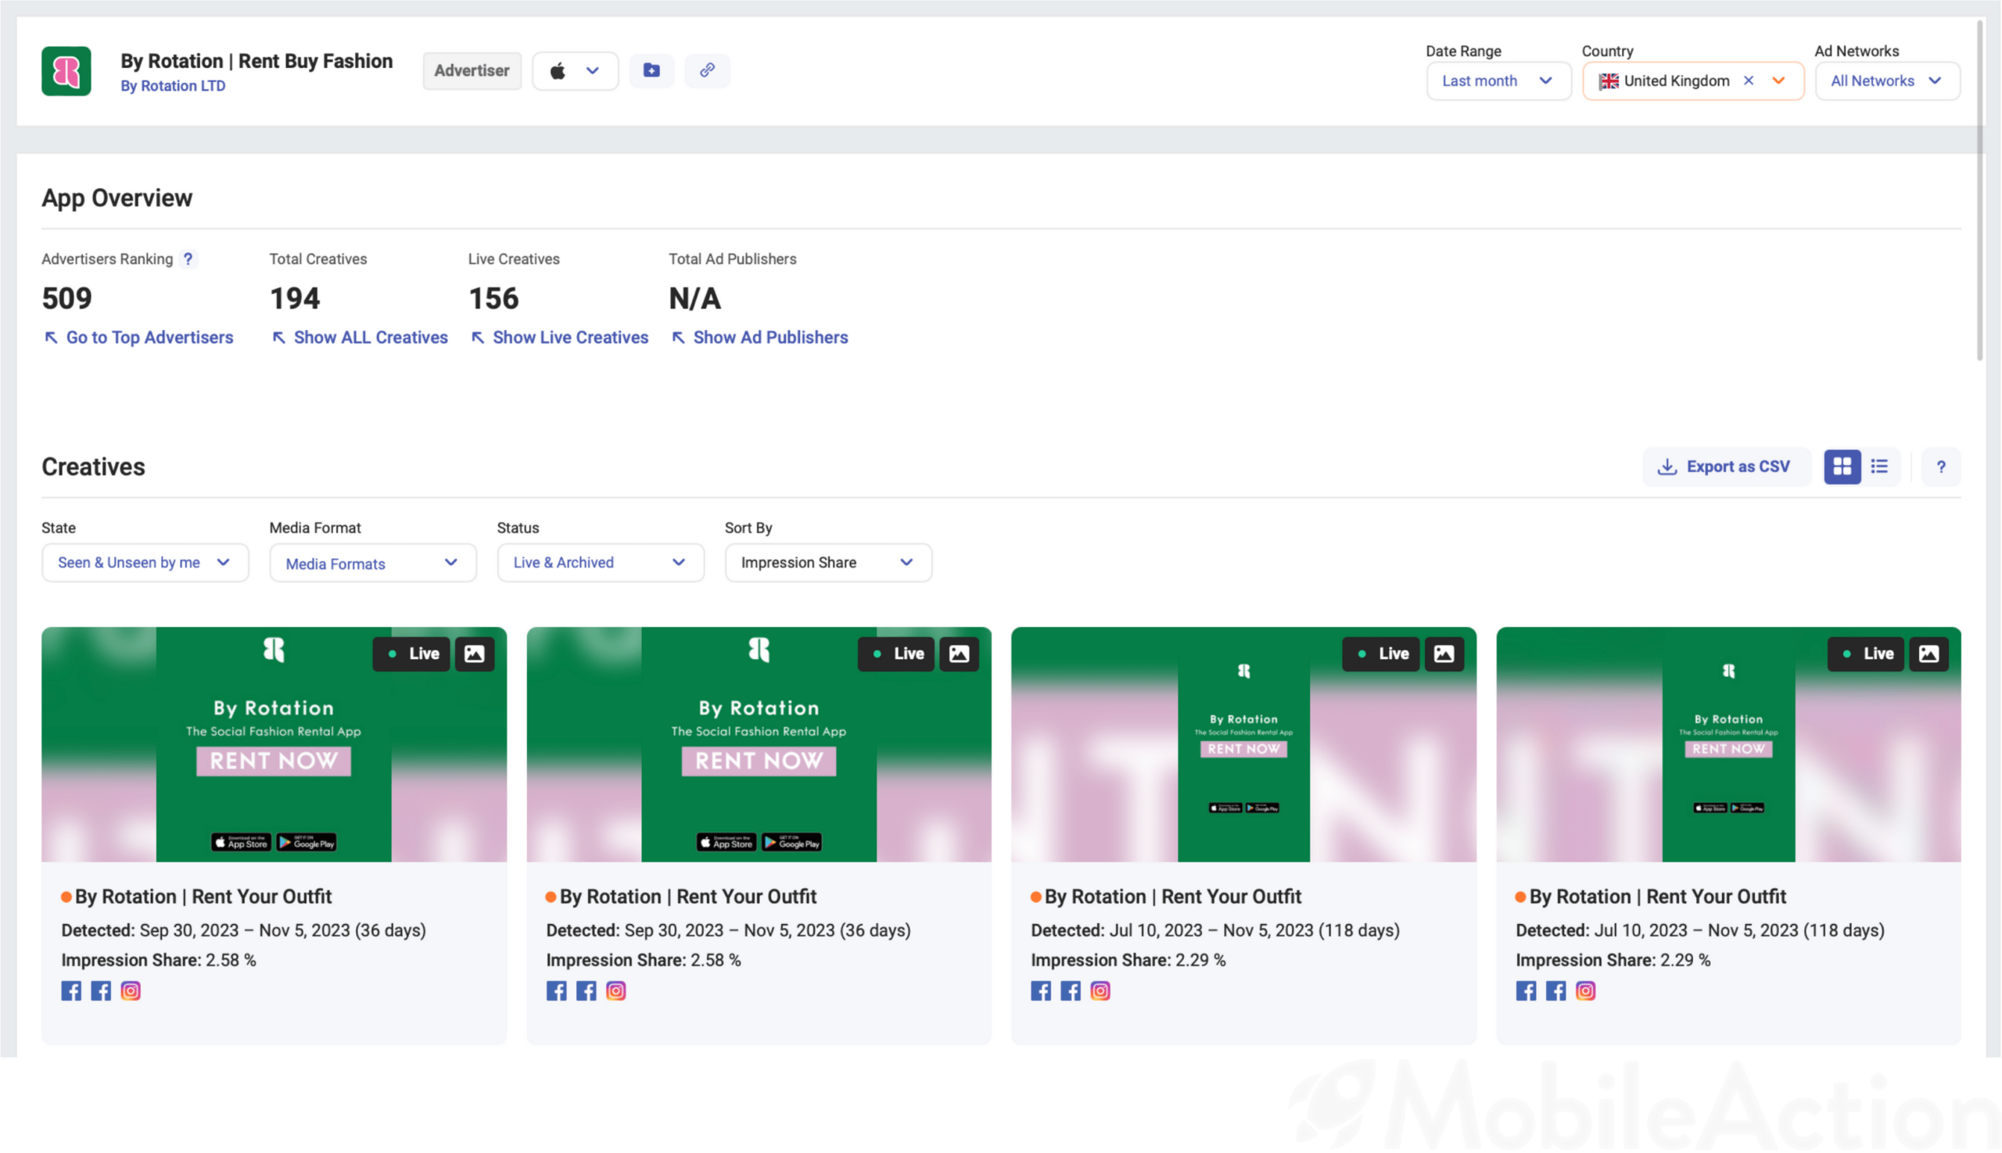Copy link using the chain icon
Viewport: 2002px width, 1153px height.
click(707, 70)
